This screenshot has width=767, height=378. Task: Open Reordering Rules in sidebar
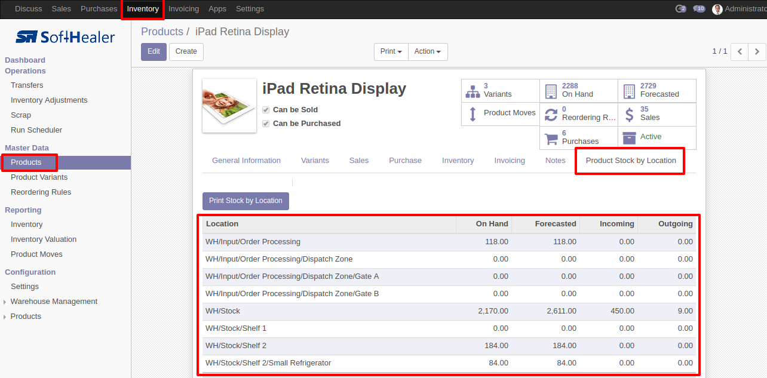click(41, 192)
